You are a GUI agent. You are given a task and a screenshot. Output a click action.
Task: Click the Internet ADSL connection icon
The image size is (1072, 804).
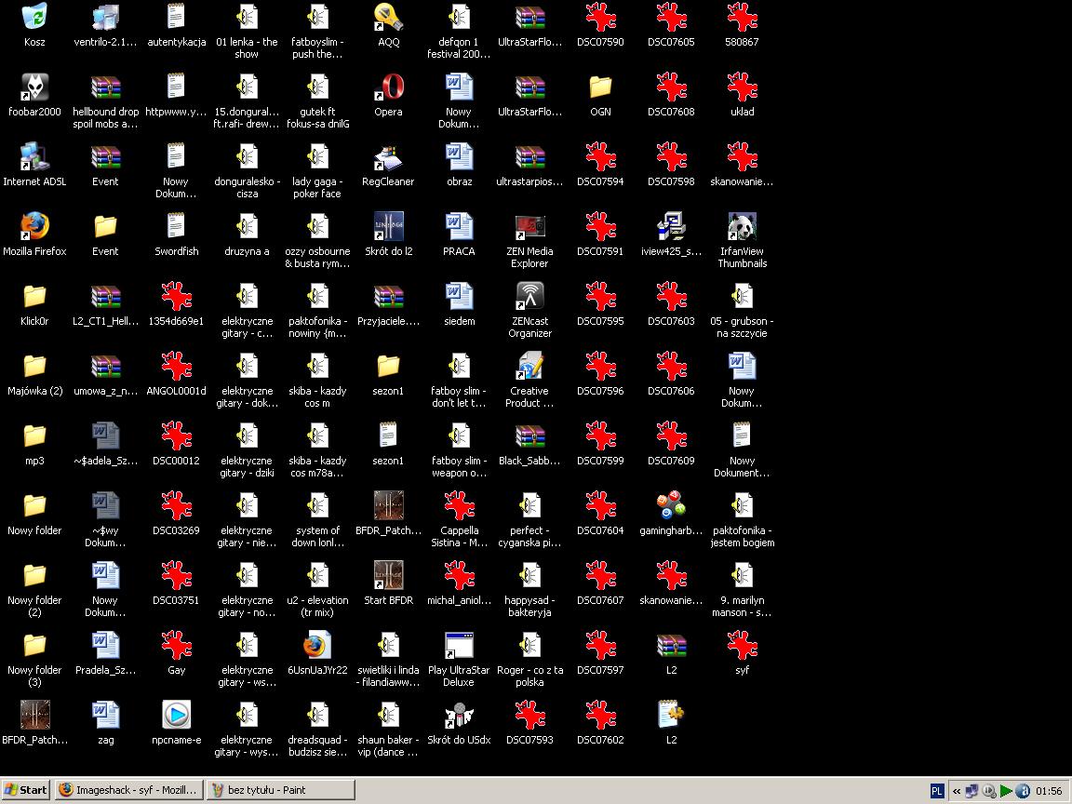tap(34, 157)
